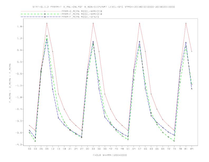Viewport: 209px width, 162px height.
Task: Click y-axis tick label 1.8
Action: click(x=20, y=26)
